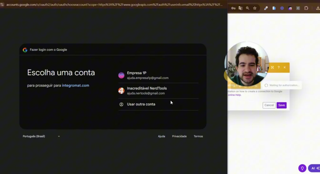Bookmark this page with the star icon
This screenshot has width=320, height=174.
[255, 8]
